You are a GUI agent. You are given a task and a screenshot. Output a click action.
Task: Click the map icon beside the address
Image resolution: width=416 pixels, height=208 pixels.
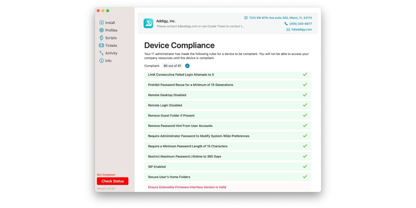(x=246, y=18)
